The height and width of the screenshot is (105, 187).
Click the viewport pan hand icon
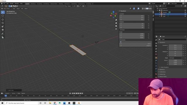click(116, 23)
